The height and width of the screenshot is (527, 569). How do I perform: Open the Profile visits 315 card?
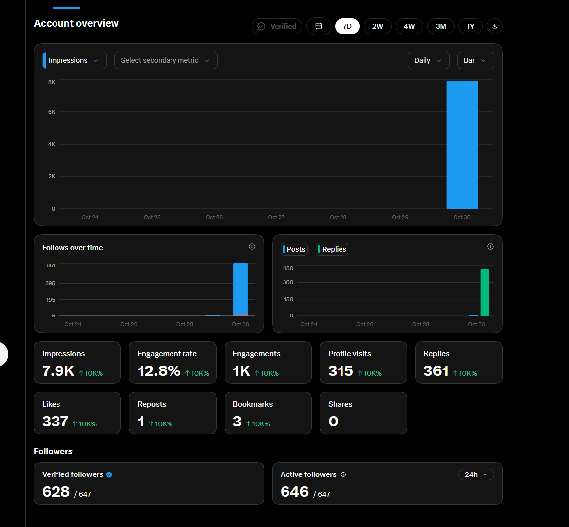(x=363, y=363)
